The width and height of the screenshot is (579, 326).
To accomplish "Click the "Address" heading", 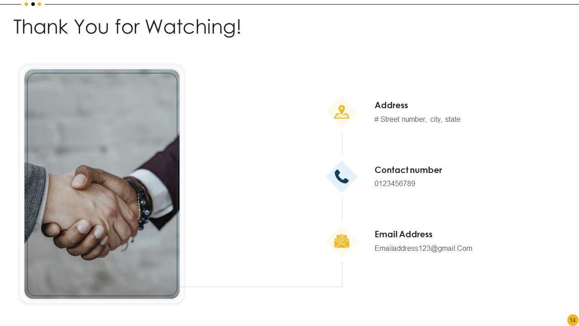I will pos(391,105).
